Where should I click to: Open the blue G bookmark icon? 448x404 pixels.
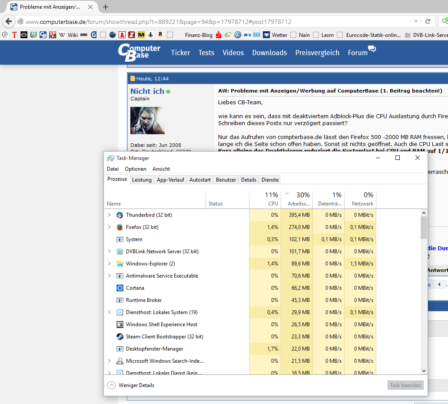tap(94, 35)
